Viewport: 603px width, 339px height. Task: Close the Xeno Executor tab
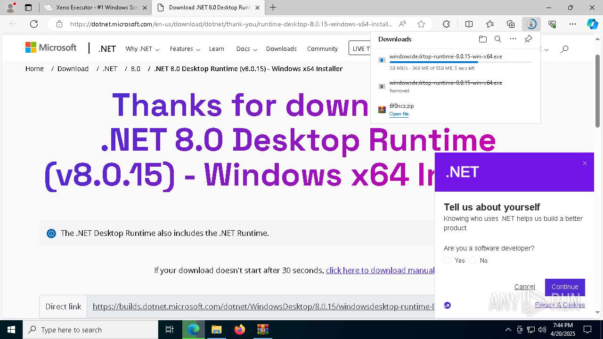coord(144,8)
